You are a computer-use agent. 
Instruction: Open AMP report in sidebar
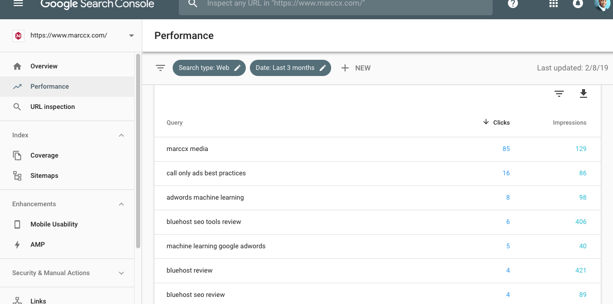click(67, 245)
